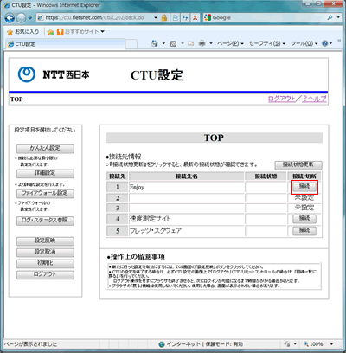Click the browser Forward arrow button
Viewport: 346px width, 353px height.
[x=21, y=18]
